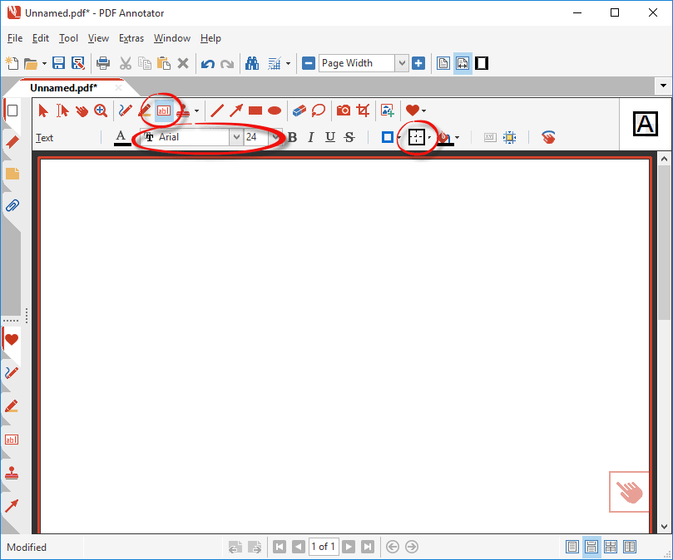Select the Text annotation tool

click(x=163, y=110)
